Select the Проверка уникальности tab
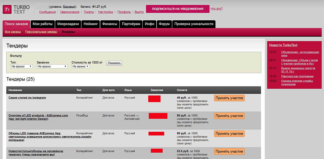Screen dimensions: 324x159 [x=194, y=24]
